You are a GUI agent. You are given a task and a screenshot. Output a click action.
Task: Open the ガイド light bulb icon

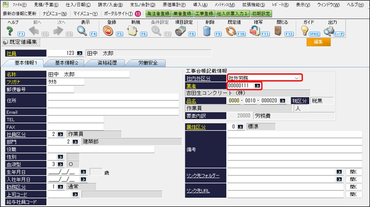[x=305, y=31]
